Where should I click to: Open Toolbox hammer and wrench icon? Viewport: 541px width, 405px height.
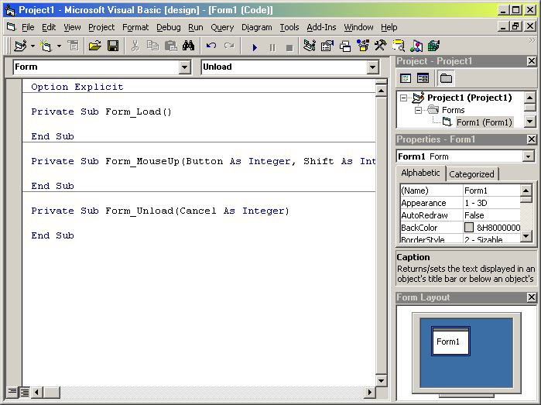click(x=381, y=46)
